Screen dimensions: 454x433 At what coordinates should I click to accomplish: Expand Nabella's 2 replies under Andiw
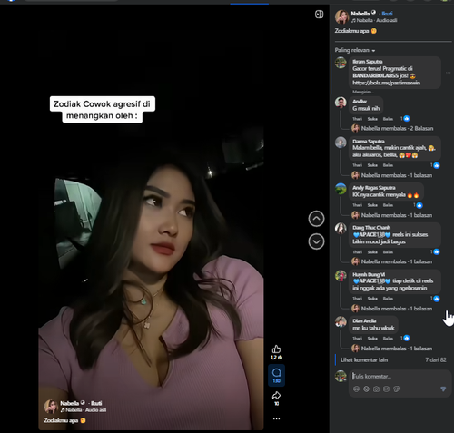pyautogui.click(x=392, y=128)
